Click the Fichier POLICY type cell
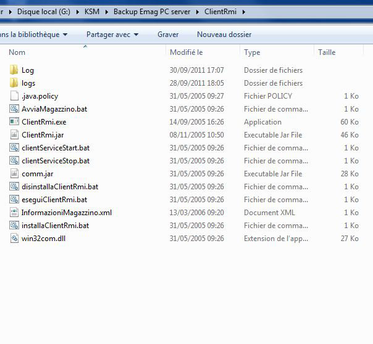 click(268, 96)
